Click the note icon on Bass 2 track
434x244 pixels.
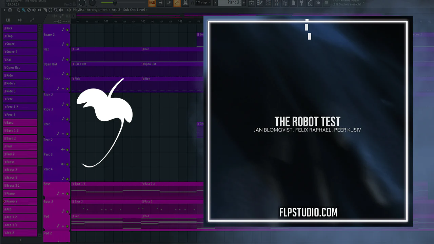(x=63, y=211)
